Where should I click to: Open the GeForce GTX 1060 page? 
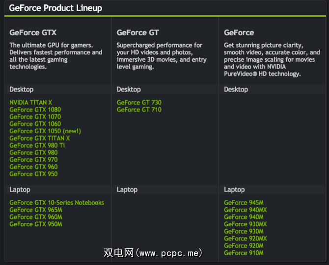tap(35, 124)
